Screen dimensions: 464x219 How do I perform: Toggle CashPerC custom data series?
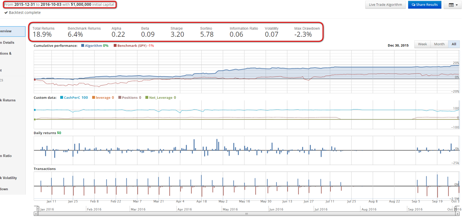point(62,97)
